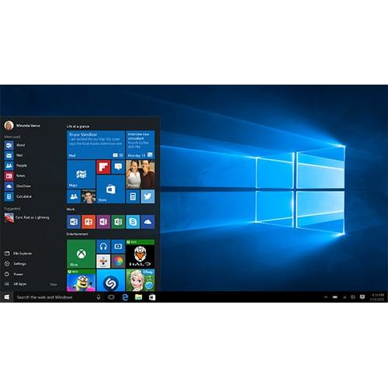
Task: Open the Calendar live tile
Action: coord(140,144)
